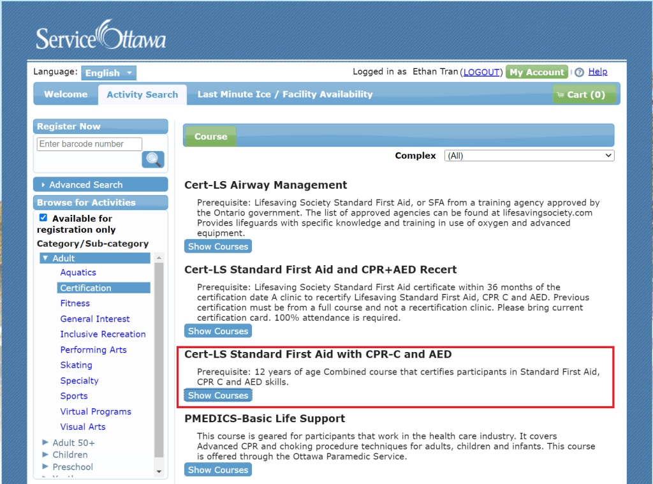Expand the Children category
653x484 pixels.
pyautogui.click(x=45, y=455)
